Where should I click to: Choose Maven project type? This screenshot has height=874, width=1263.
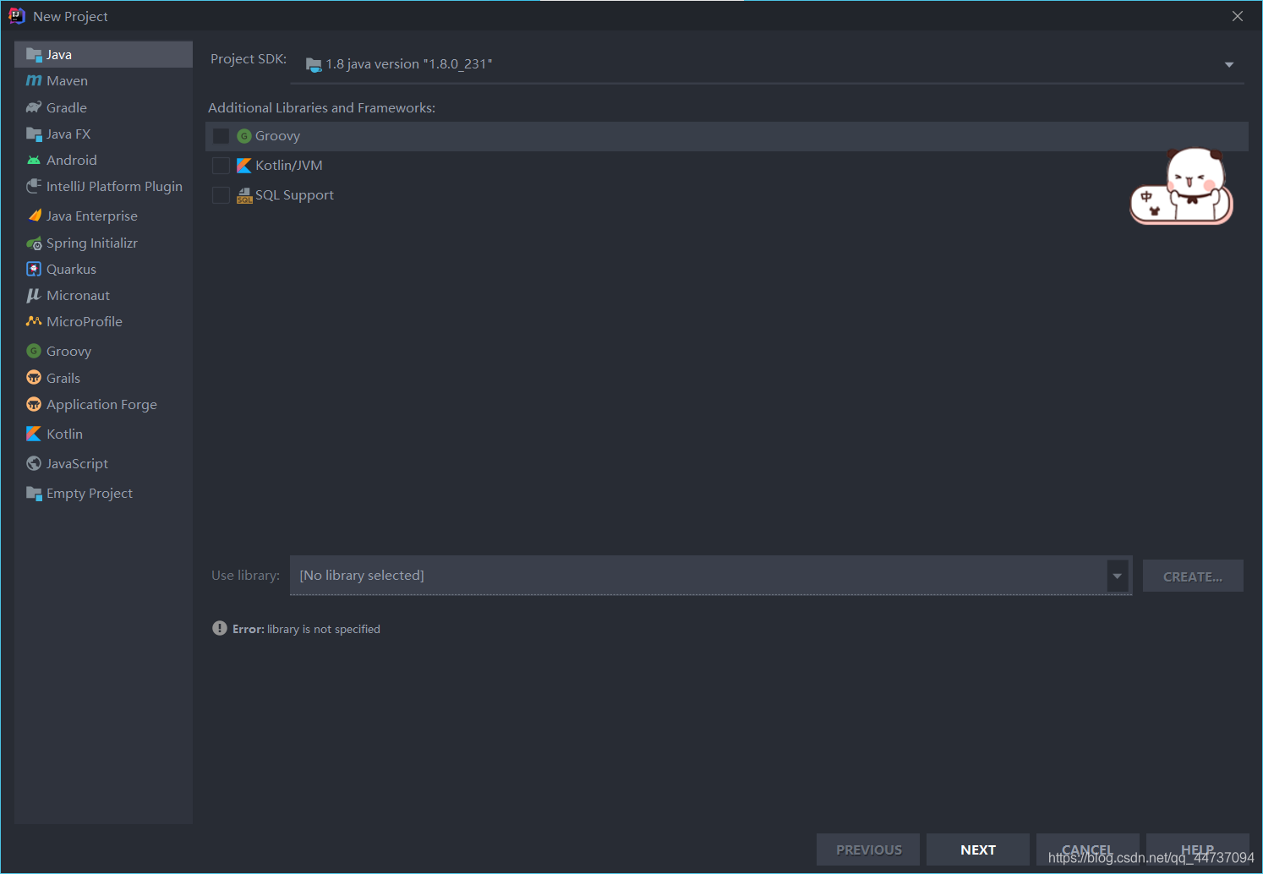click(103, 81)
